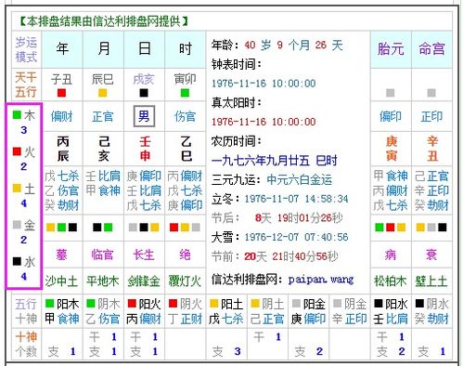Select the 年 pillar column header
Screen dimensions: 463x366
coord(62,49)
